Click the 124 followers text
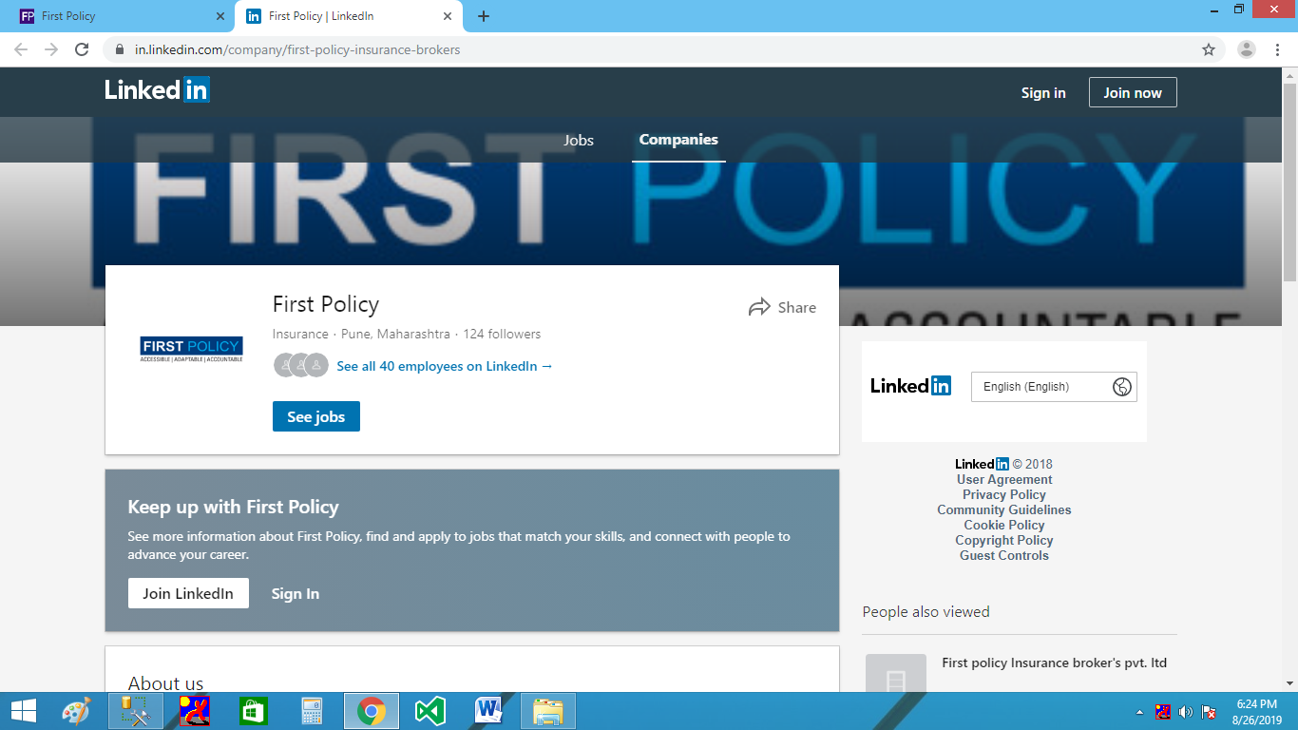This screenshot has height=730, width=1298. (502, 334)
